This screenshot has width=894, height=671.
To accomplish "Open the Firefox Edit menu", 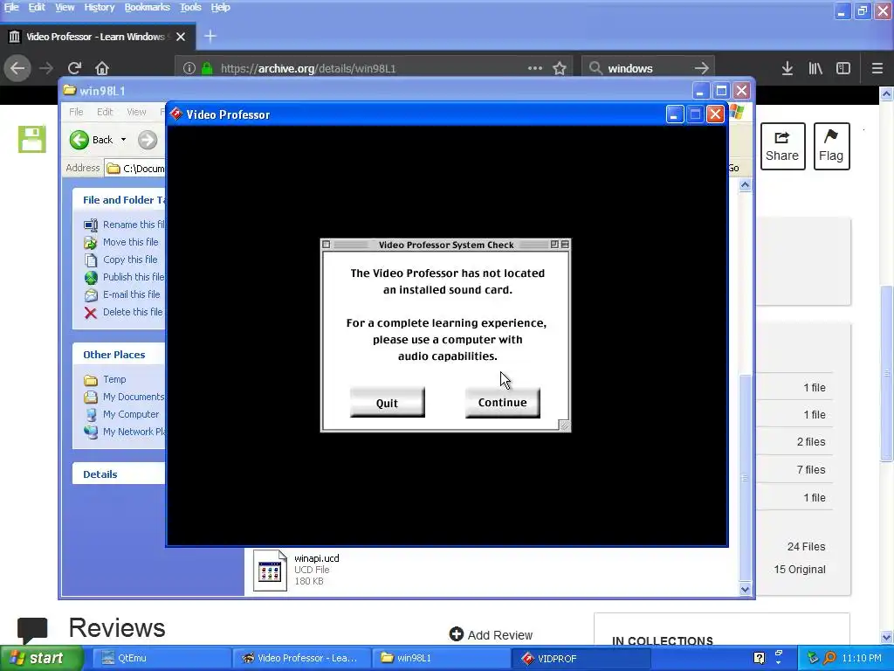I will 37,7.
